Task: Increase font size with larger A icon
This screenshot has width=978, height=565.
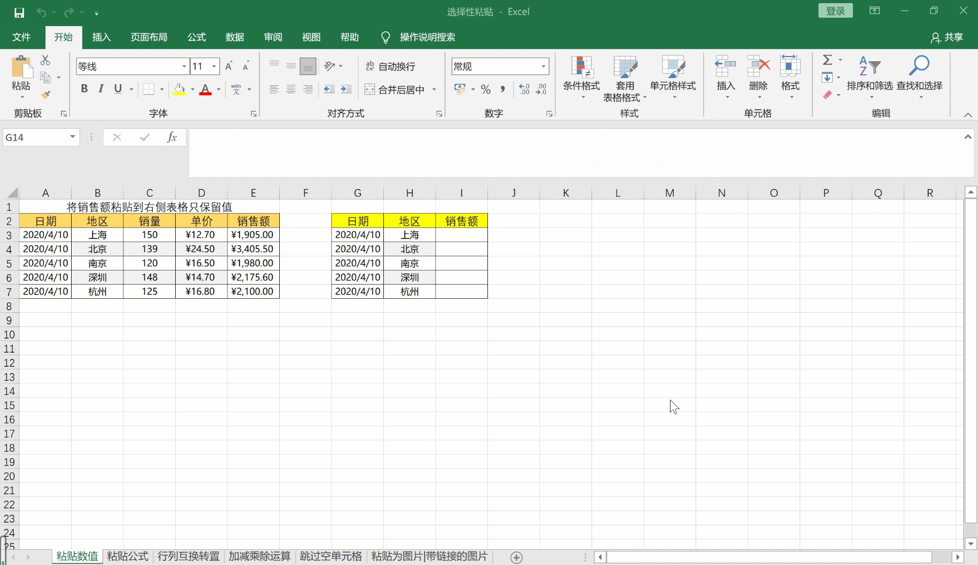Action: pyautogui.click(x=229, y=66)
